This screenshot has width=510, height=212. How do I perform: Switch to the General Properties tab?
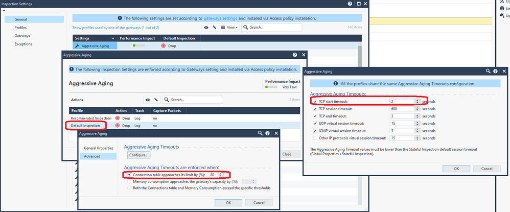coord(99,148)
